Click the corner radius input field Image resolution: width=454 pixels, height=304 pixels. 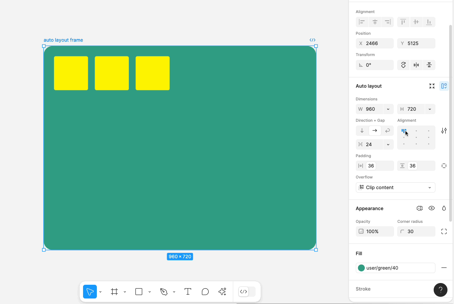(x=416, y=231)
